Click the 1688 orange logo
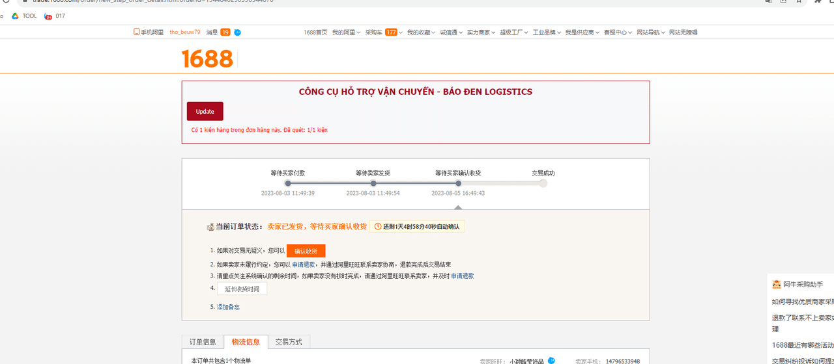 pos(207,58)
